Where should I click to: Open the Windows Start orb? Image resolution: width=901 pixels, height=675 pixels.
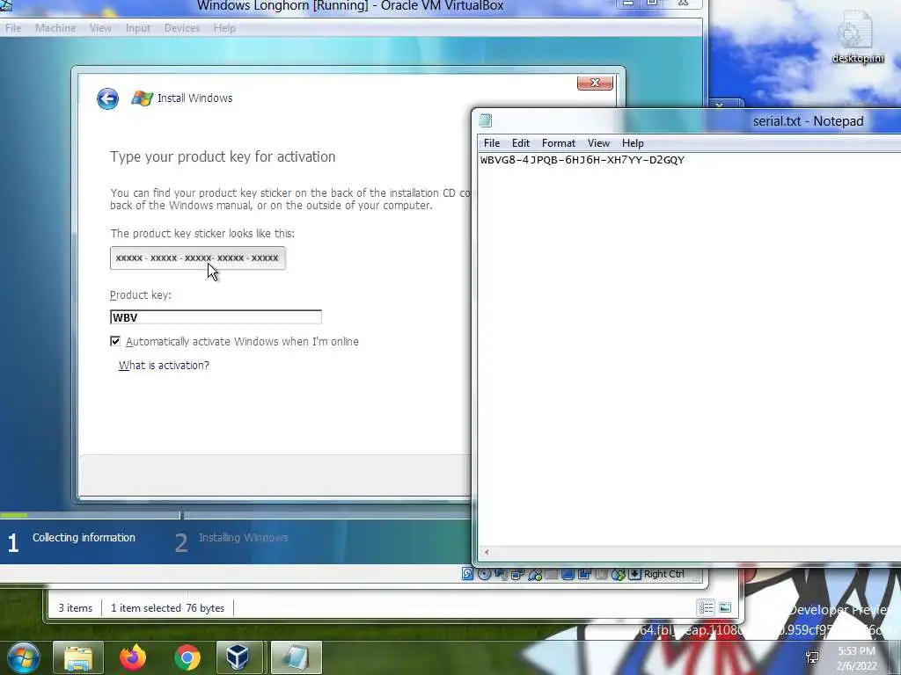pyautogui.click(x=24, y=657)
